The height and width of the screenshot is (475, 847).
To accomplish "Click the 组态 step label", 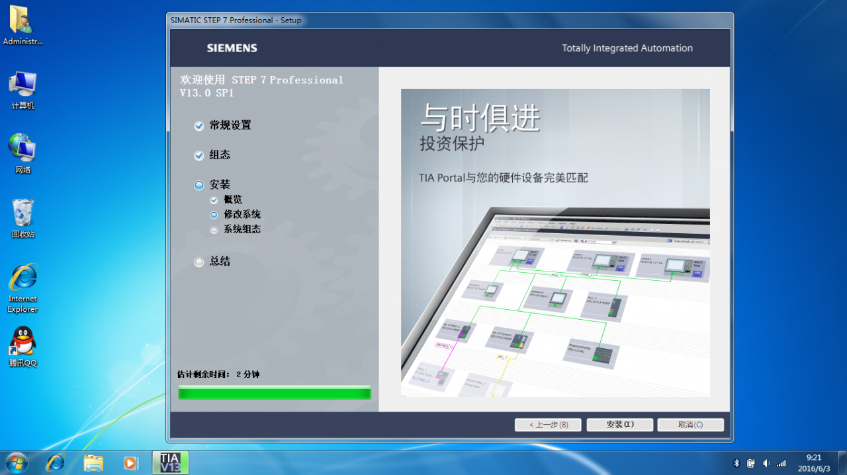I will (x=220, y=155).
